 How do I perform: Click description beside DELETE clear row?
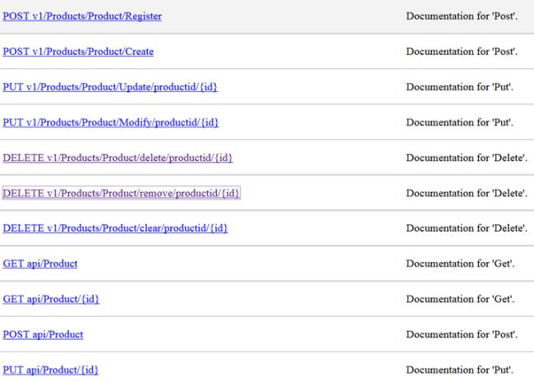pyautogui.click(x=466, y=228)
